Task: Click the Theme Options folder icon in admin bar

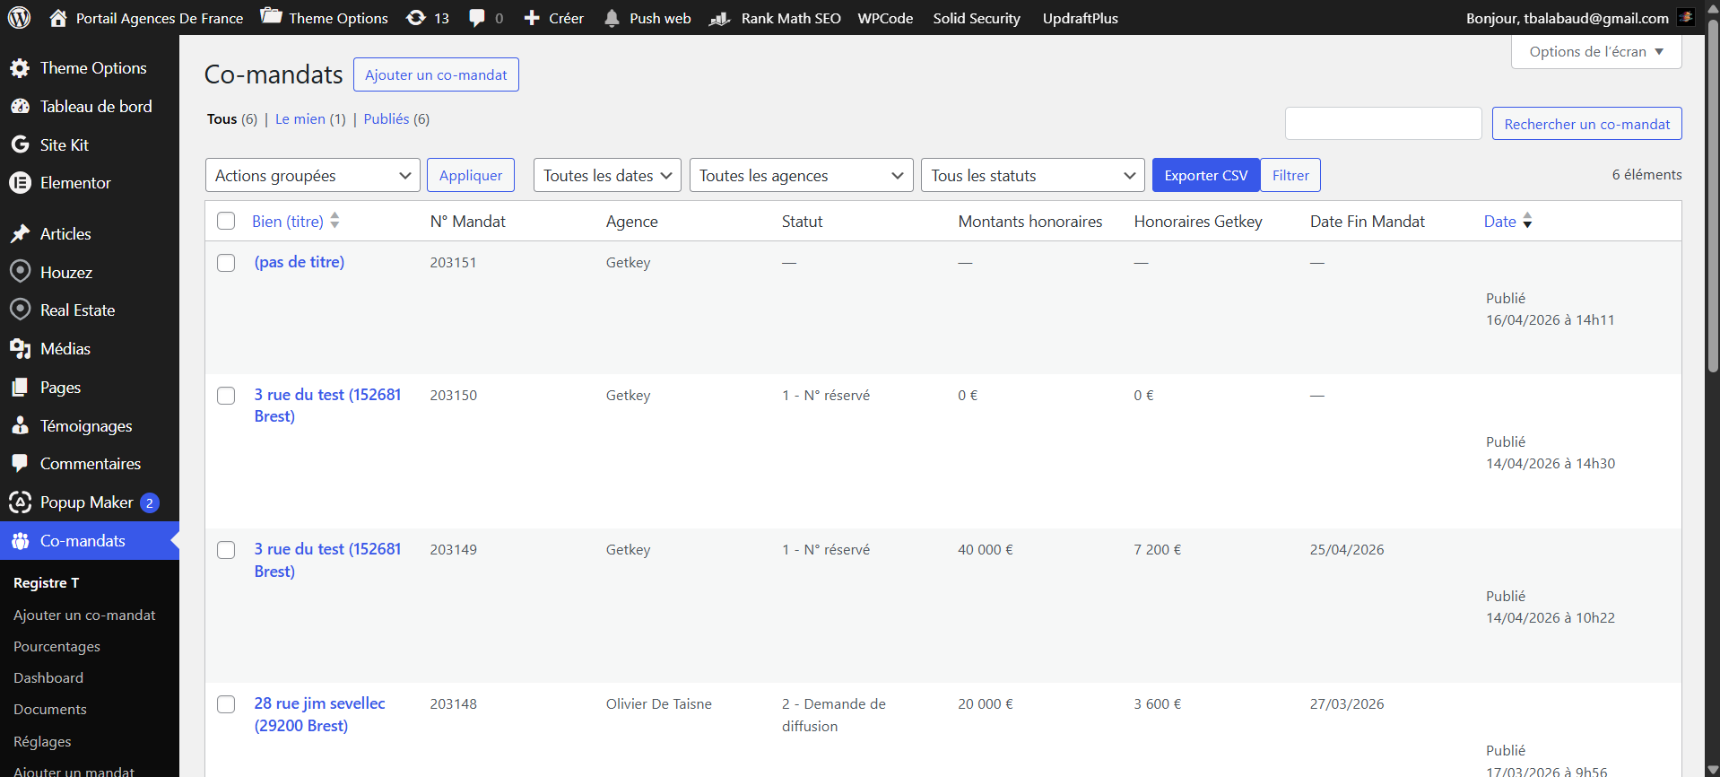Action: click(271, 16)
